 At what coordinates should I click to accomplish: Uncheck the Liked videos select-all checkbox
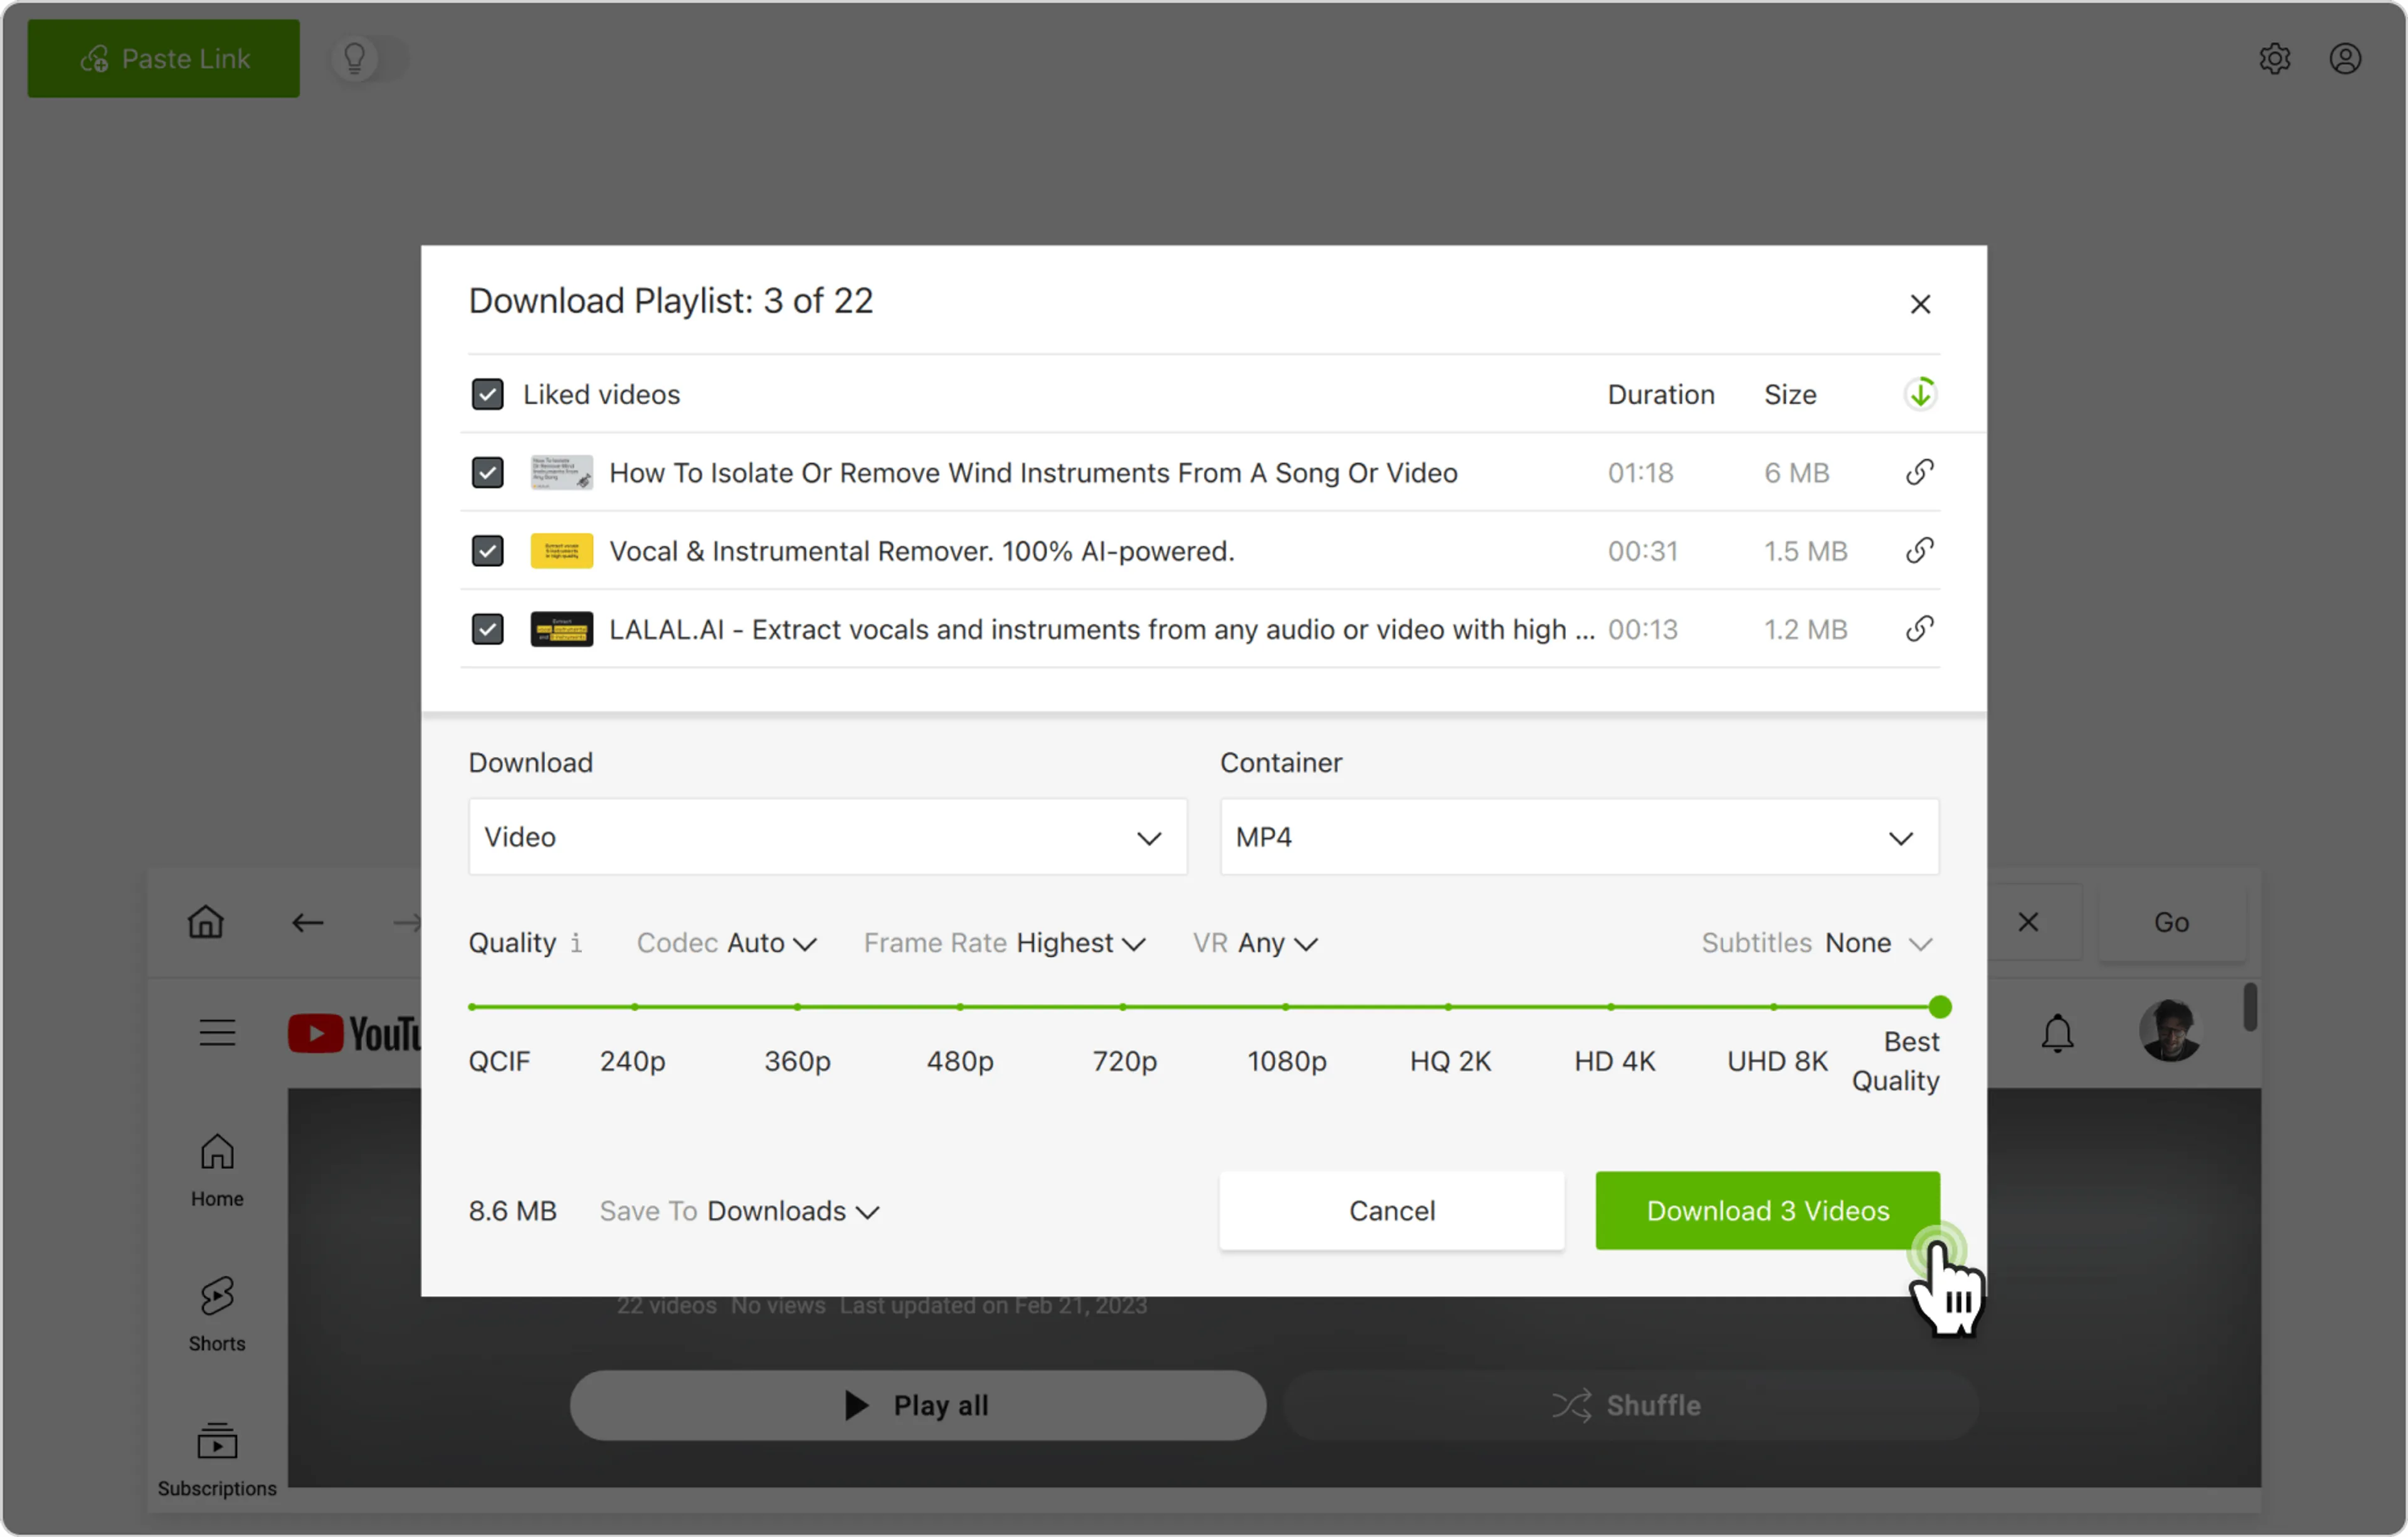pyautogui.click(x=487, y=394)
